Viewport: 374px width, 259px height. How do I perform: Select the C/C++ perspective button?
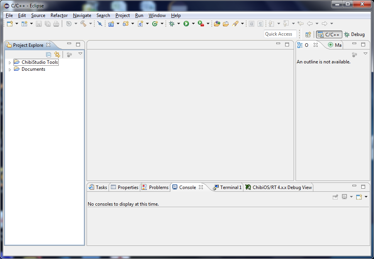(x=329, y=34)
